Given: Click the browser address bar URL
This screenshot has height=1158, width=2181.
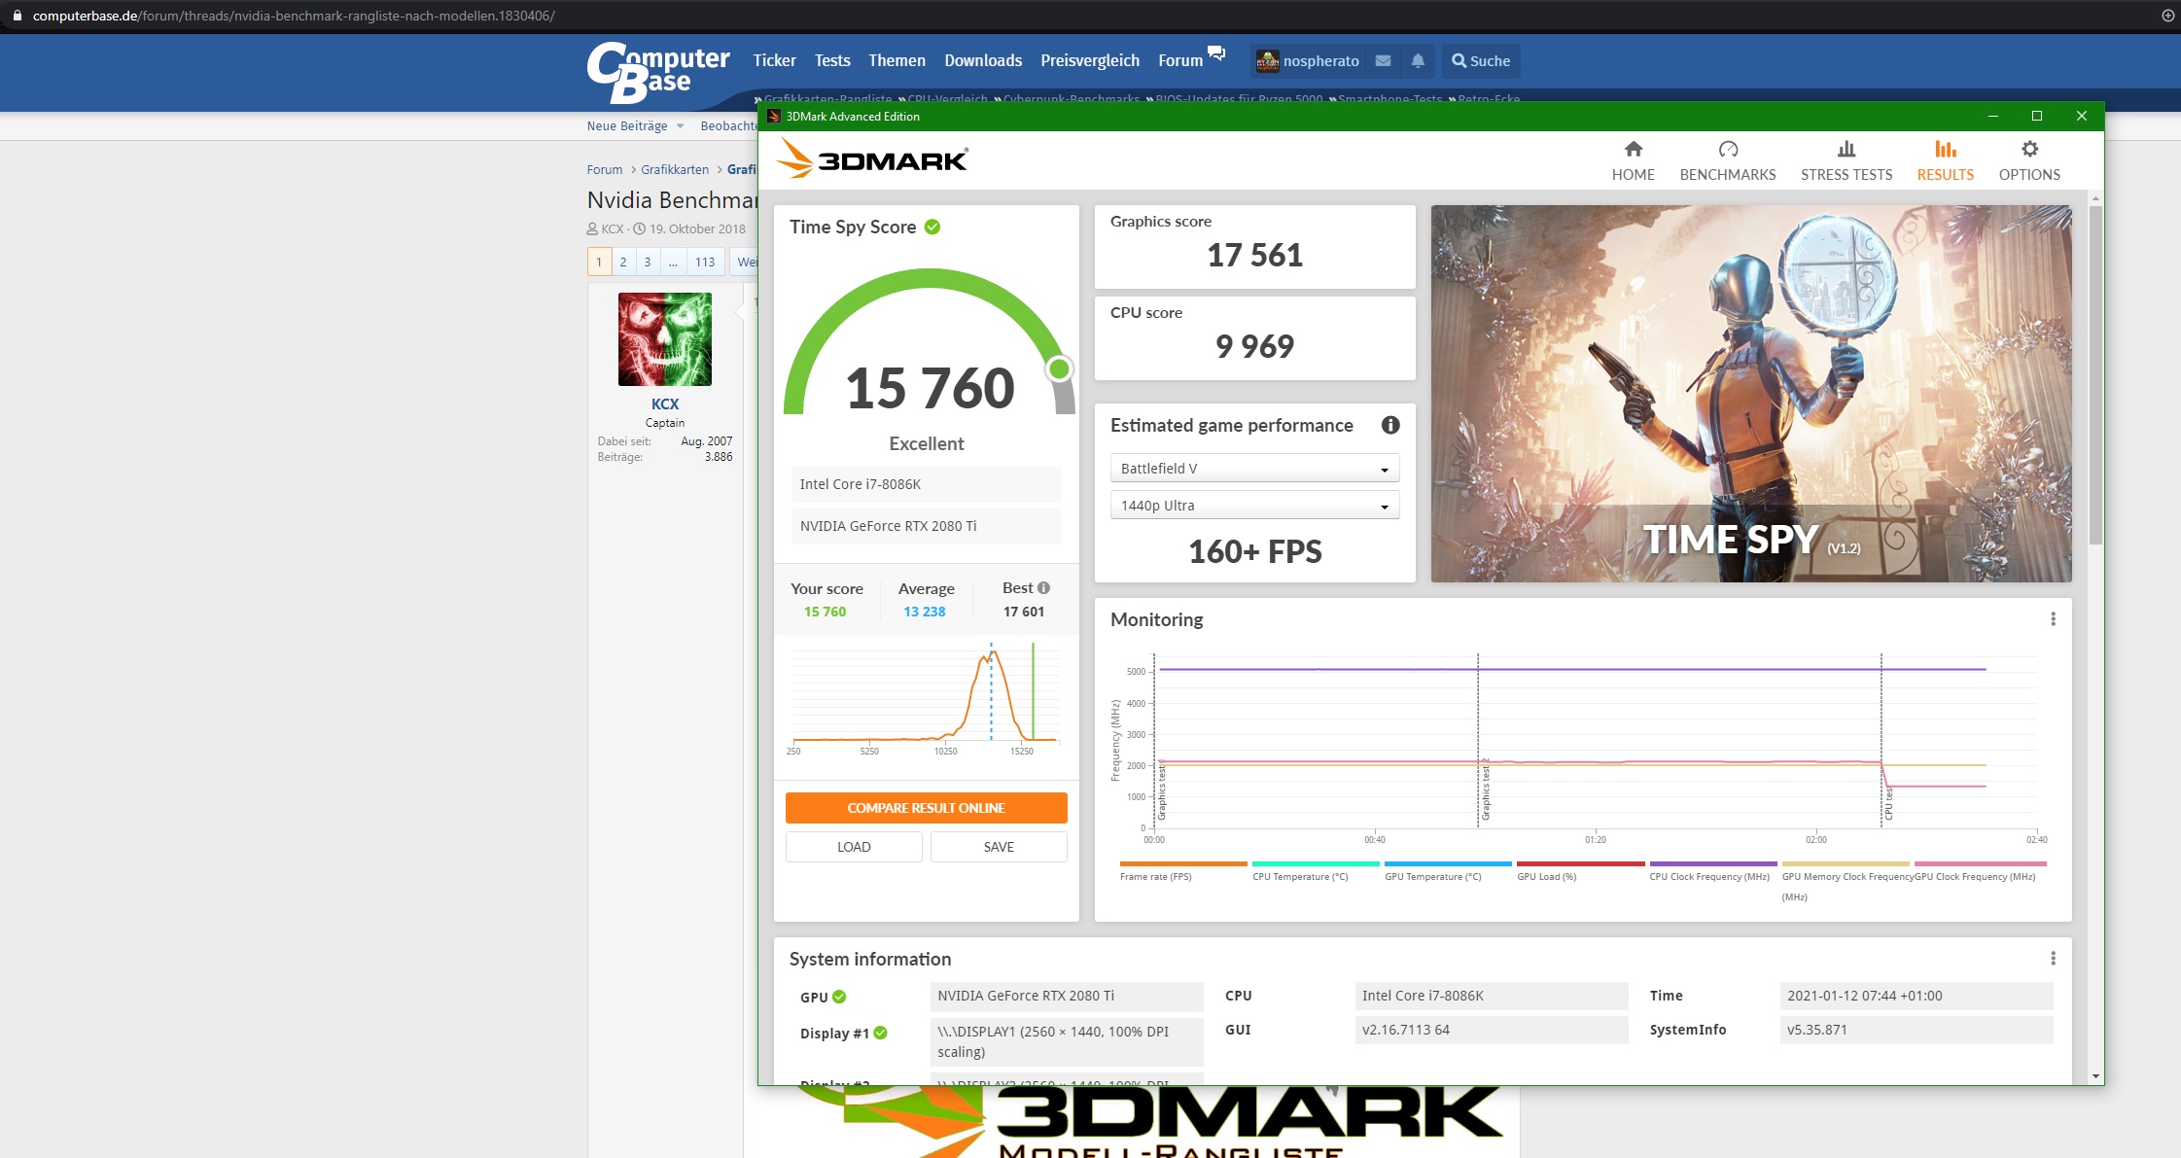Looking at the screenshot, I should 294,16.
